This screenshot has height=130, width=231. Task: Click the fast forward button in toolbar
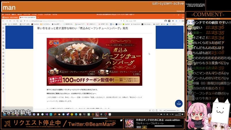[14, 21]
